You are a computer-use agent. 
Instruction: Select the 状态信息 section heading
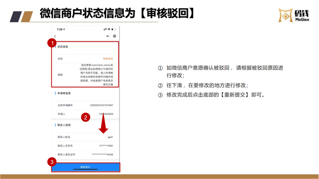click(63, 47)
